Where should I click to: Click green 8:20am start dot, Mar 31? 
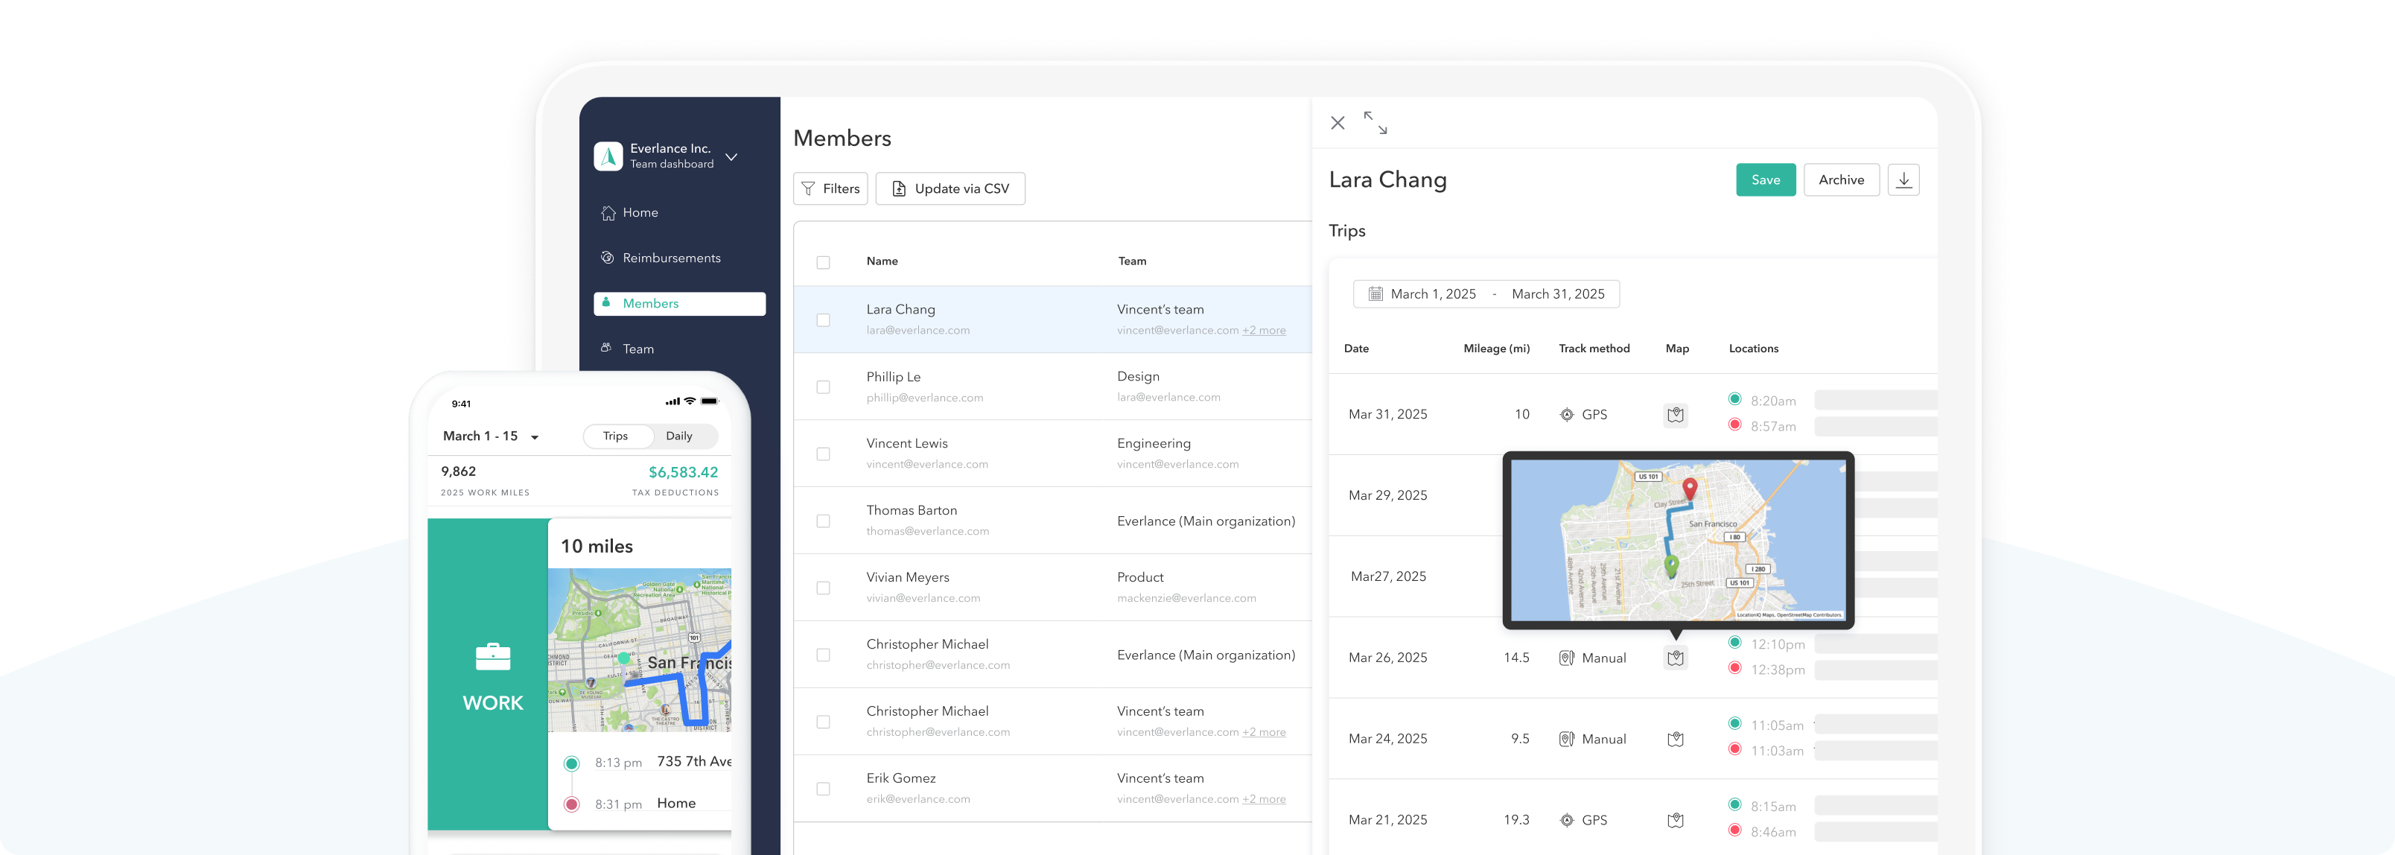(x=1734, y=400)
